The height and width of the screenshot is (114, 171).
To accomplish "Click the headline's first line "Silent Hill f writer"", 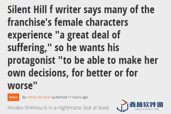I will [44, 10].
